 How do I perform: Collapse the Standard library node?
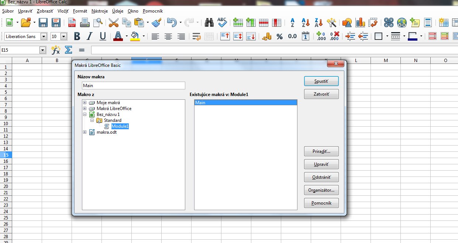click(x=92, y=120)
